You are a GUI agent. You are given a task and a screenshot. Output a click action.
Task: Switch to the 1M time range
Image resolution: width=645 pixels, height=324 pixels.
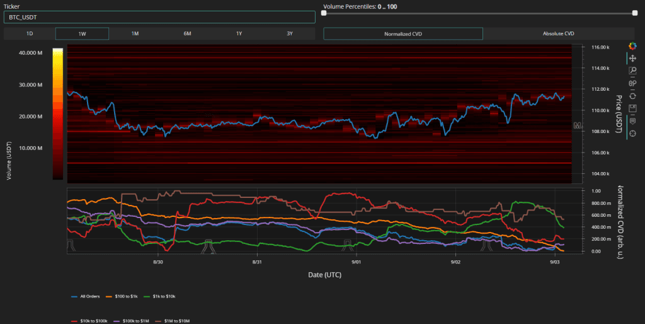(135, 33)
